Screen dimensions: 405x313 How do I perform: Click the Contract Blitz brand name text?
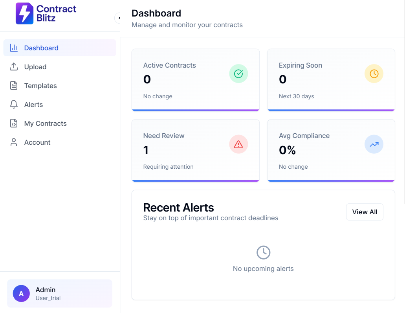tap(56, 13)
